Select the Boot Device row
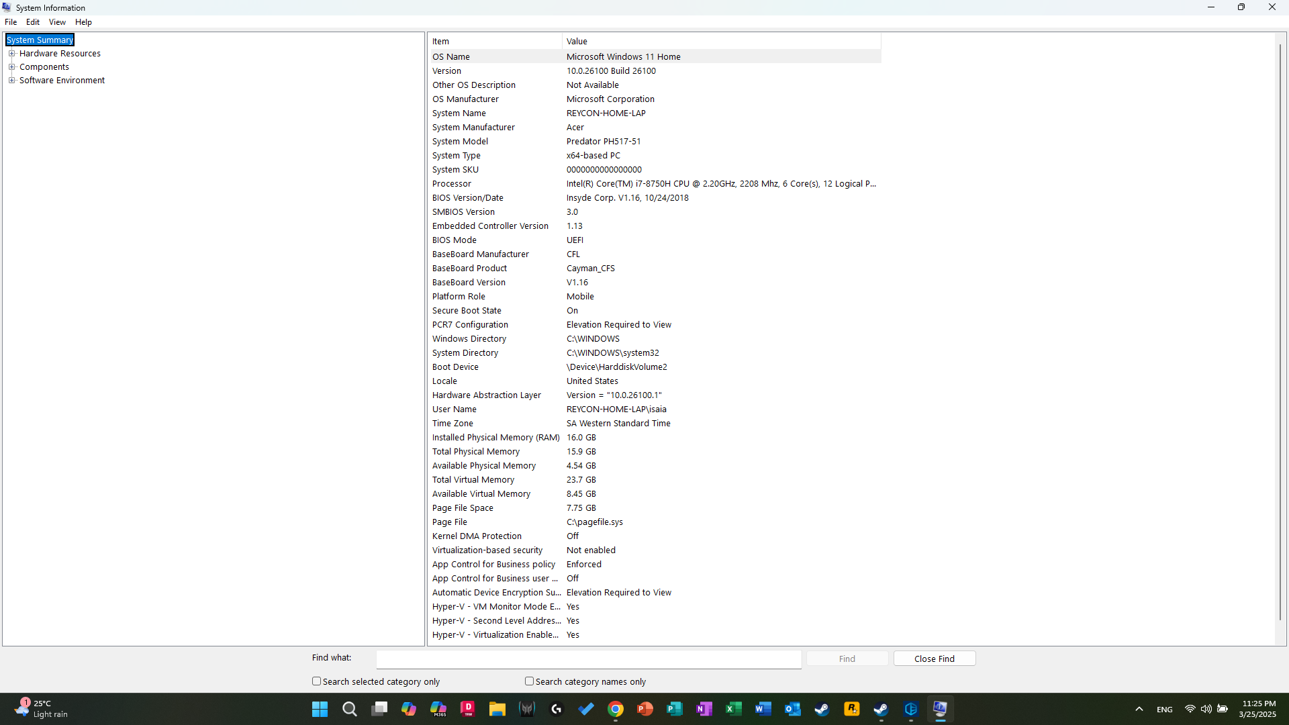This screenshot has width=1289, height=725. pyautogui.click(x=655, y=367)
